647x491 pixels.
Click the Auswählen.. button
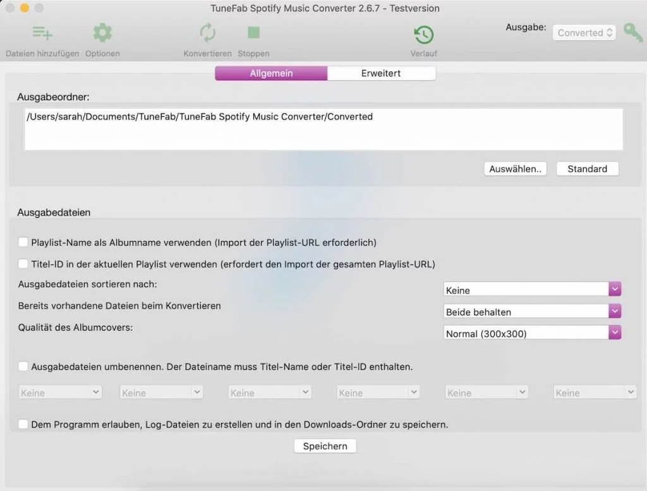click(x=515, y=169)
